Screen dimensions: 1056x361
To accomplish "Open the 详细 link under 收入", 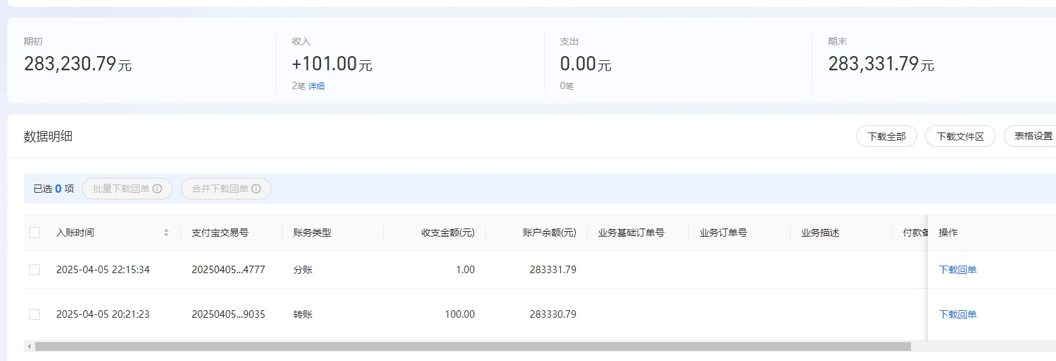I will click(316, 86).
